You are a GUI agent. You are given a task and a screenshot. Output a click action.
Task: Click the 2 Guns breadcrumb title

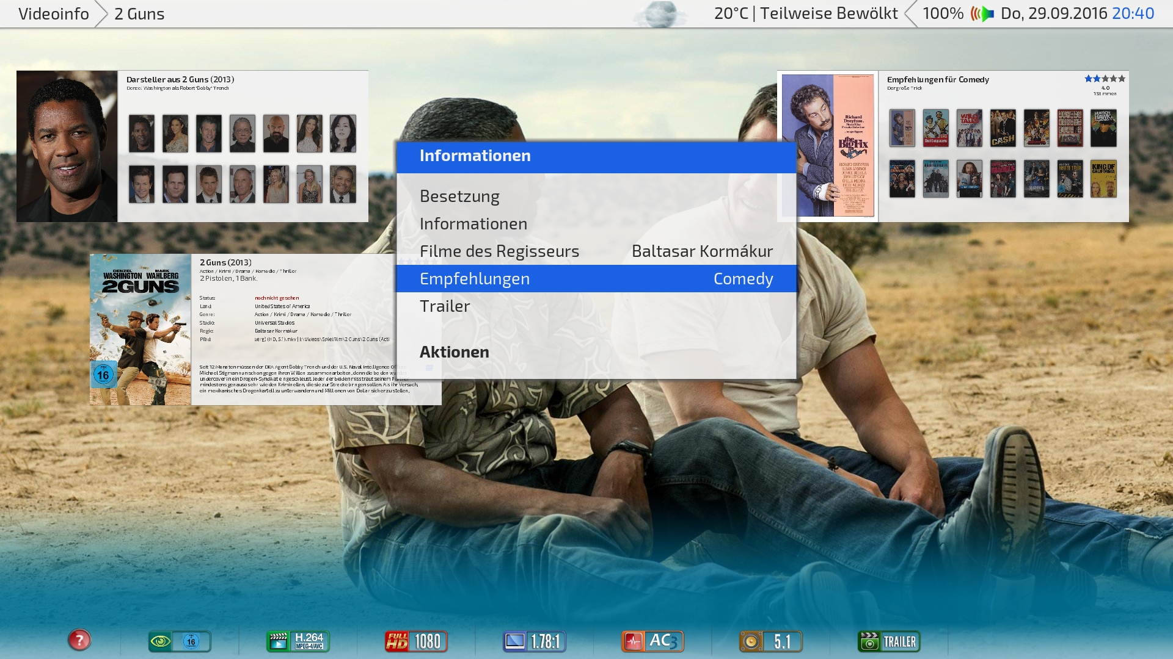pos(139,14)
